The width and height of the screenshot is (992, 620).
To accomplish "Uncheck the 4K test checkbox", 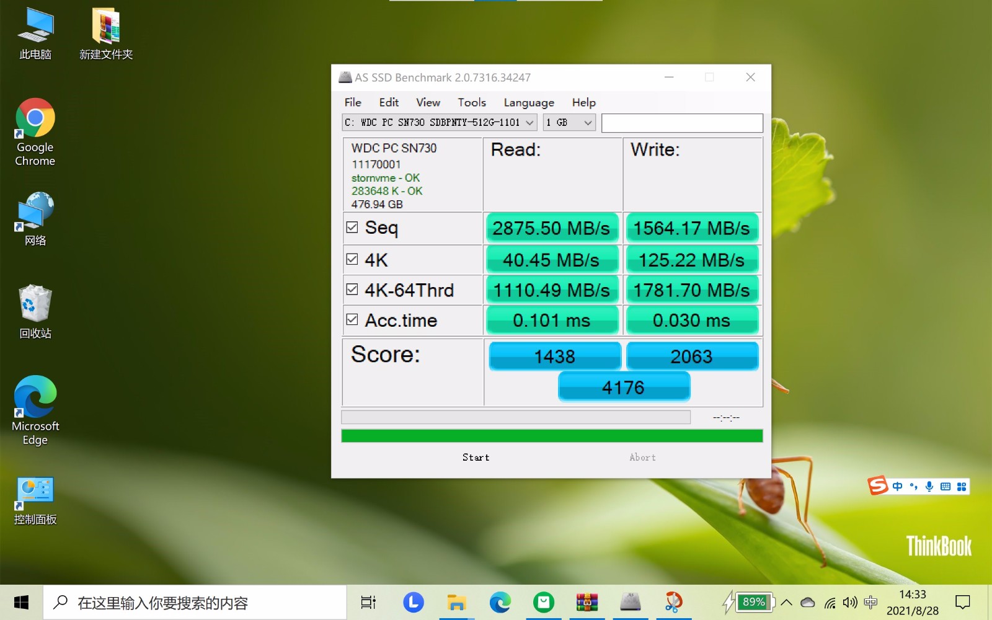I will (x=352, y=259).
